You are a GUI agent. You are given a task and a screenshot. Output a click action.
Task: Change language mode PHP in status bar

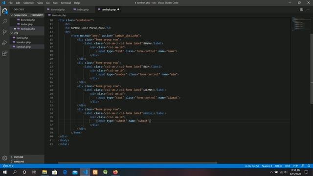[x=295, y=166]
